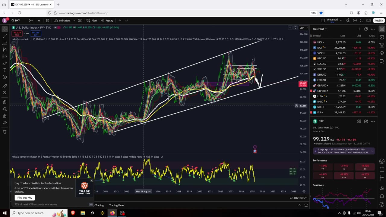
Task: Open indicator templates grid
Action: 80,20
